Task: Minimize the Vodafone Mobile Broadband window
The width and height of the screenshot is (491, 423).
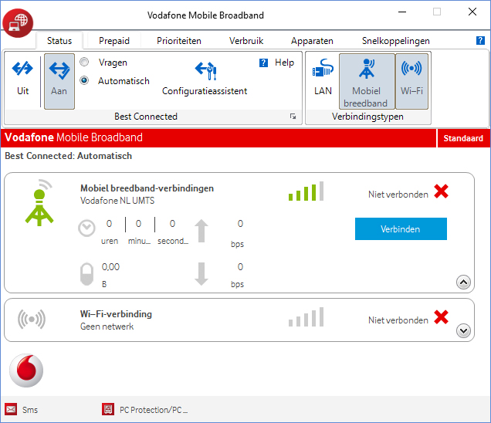Action: (402, 12)
